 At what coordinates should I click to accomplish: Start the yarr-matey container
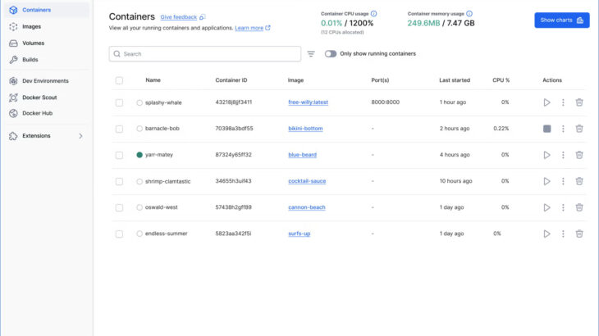pos(546,155)
